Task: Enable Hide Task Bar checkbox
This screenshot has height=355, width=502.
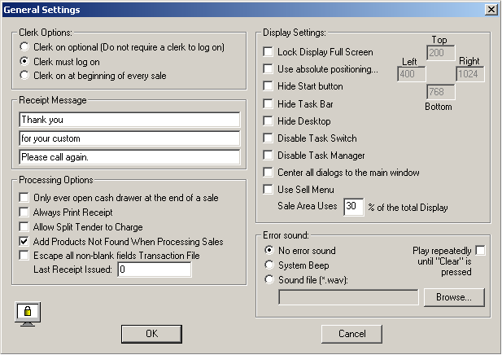Action: [x=268, y=104]
